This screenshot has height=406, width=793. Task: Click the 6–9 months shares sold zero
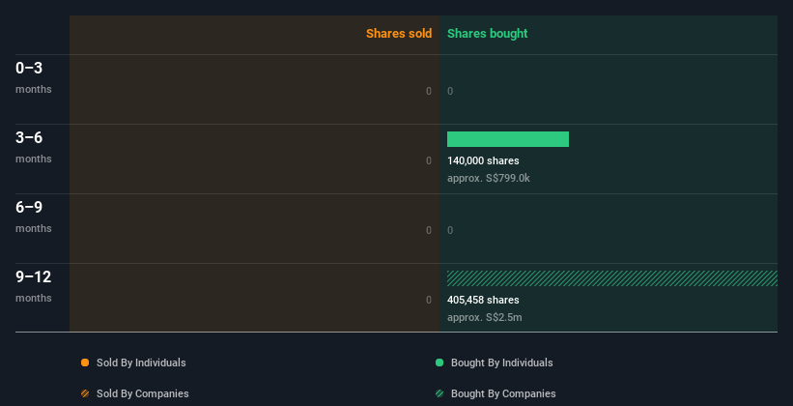[x=429, y=230]
